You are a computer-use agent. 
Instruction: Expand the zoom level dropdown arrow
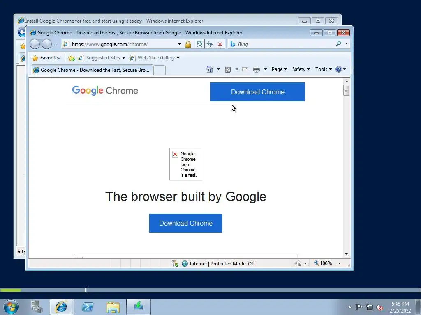point(340,264)
